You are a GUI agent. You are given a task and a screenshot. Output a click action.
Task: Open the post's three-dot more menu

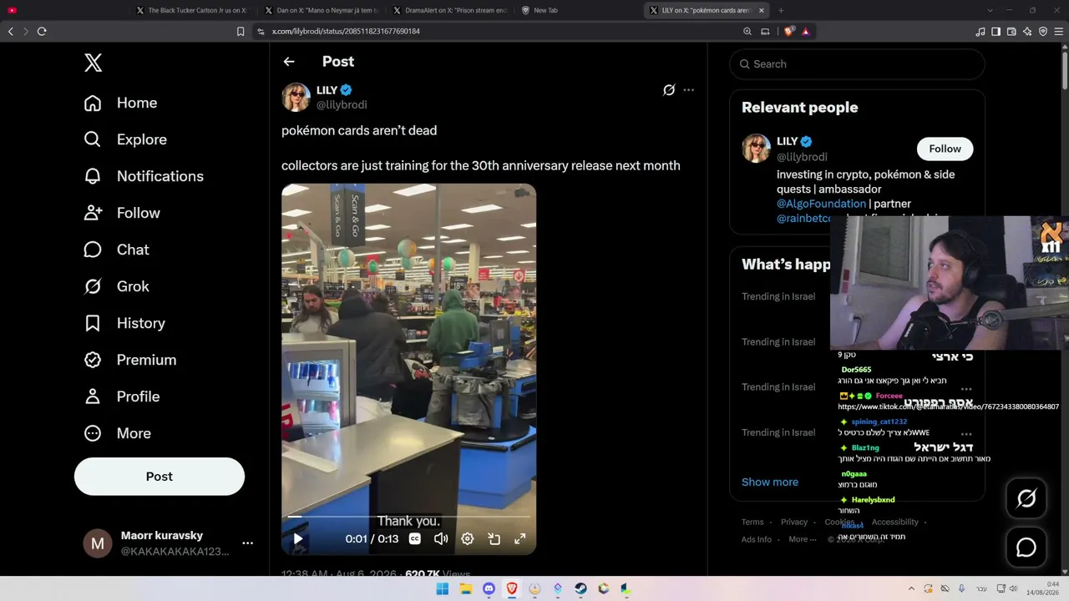pyautogui.click(x=688, y=90)
